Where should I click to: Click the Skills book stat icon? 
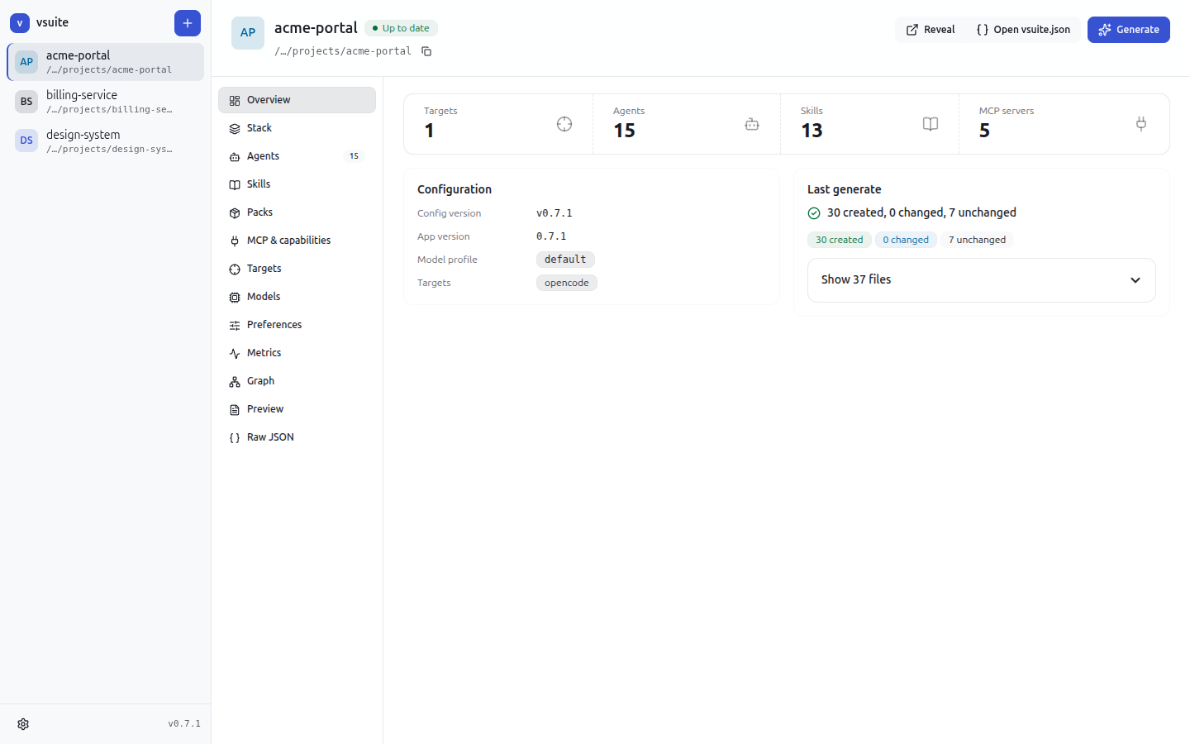(x=931, y=124)
